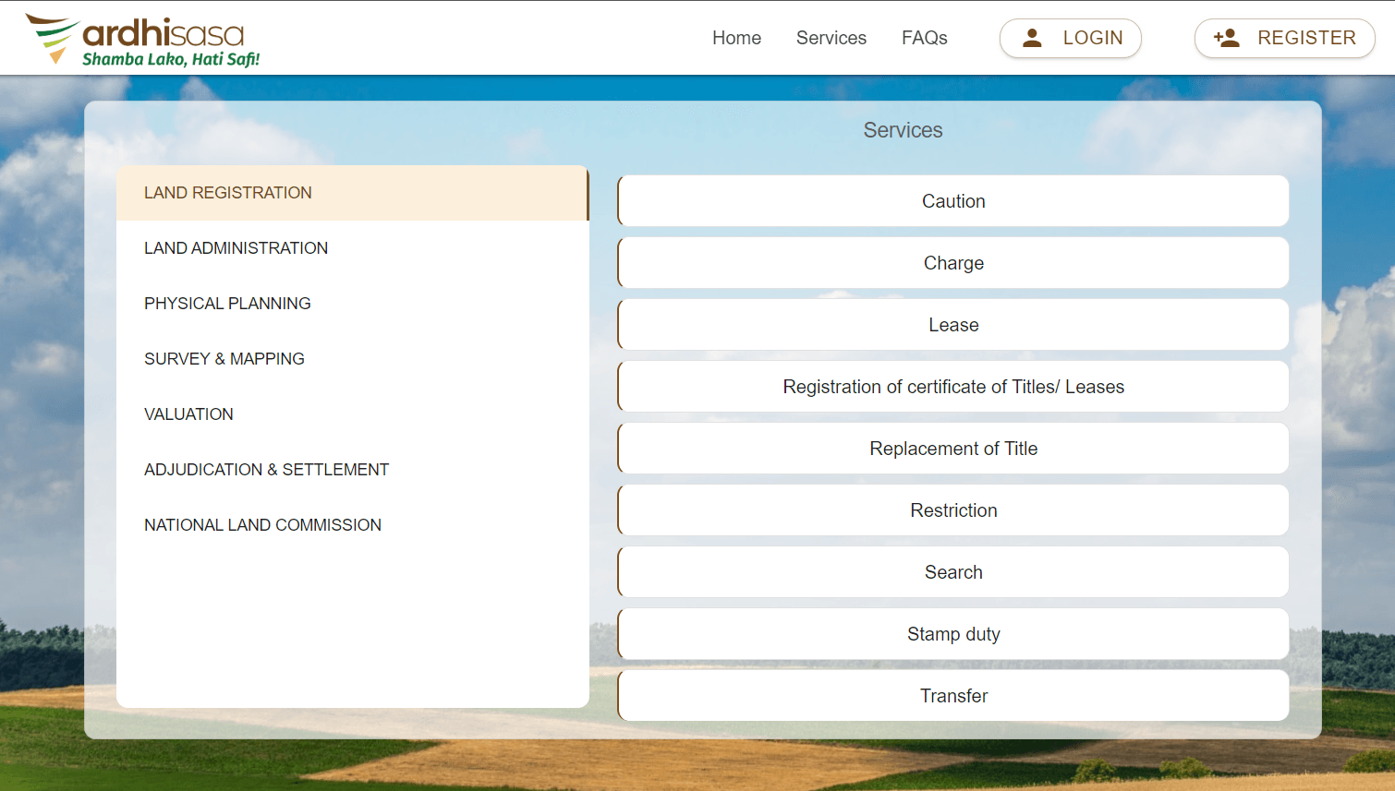Select Physical Planning category

tap(353, 304)
